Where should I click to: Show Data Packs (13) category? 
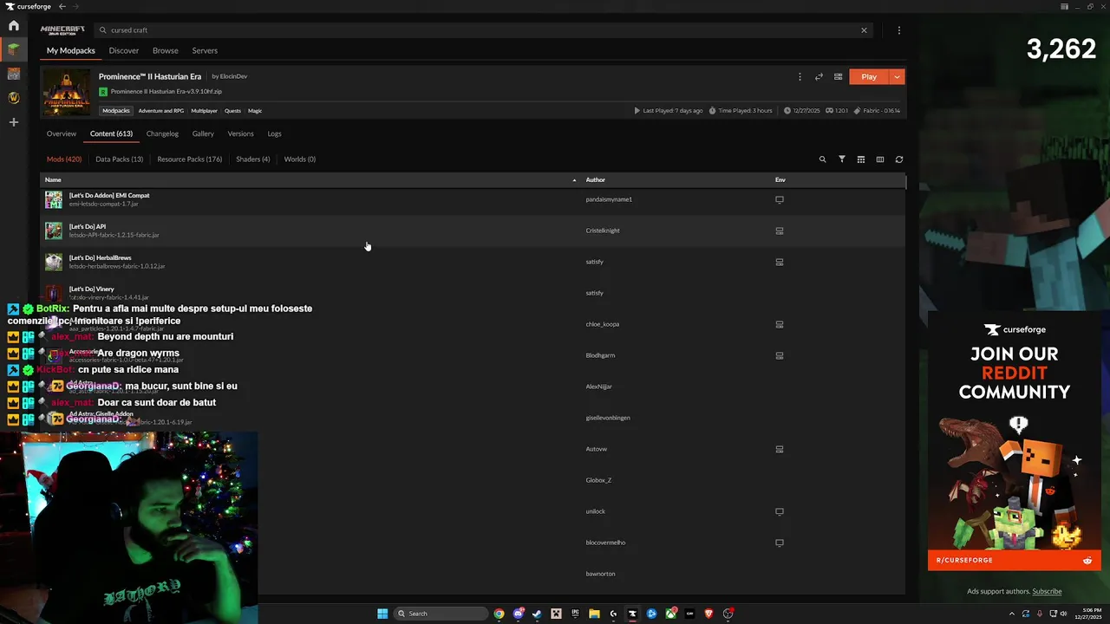[120, 159]
